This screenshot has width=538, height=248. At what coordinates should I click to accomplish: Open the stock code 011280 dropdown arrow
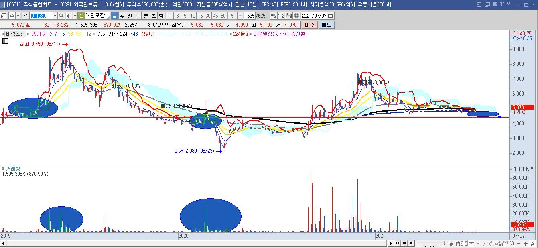coord(55,16)
